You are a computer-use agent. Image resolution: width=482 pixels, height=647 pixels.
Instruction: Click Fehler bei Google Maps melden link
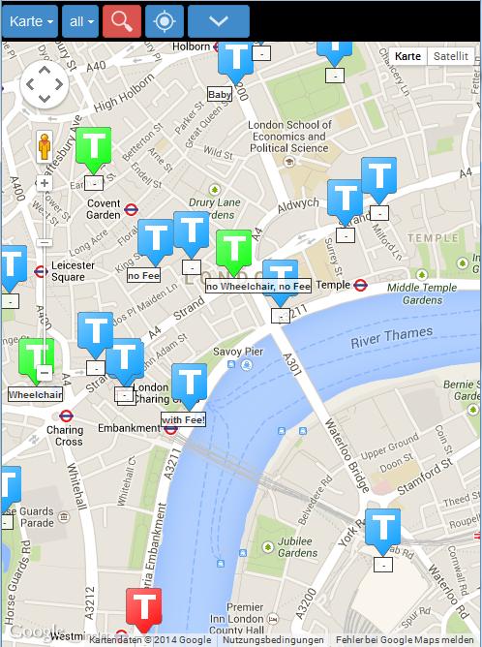tap(405, 640)
